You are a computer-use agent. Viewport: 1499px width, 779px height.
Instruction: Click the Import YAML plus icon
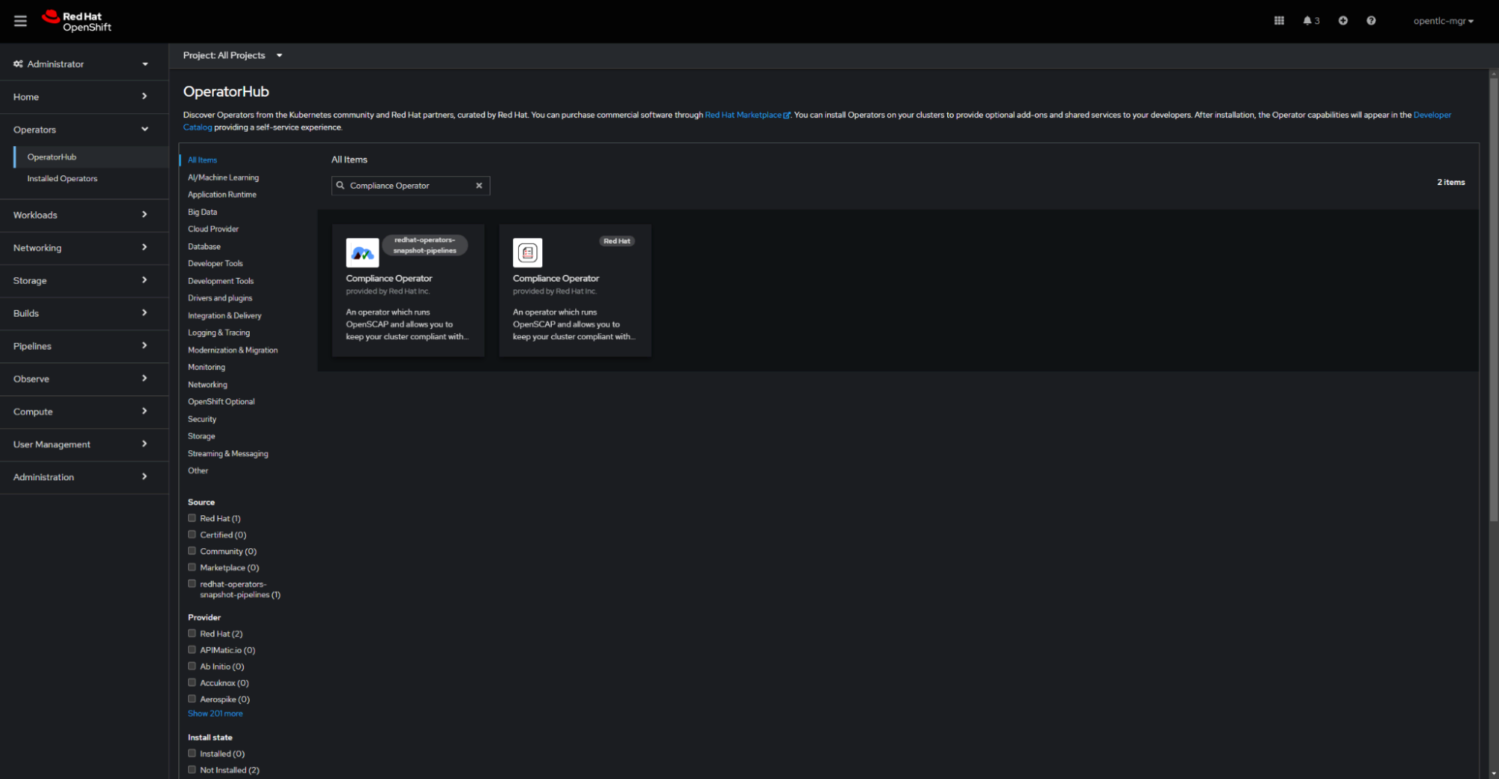click(1342, 20)
